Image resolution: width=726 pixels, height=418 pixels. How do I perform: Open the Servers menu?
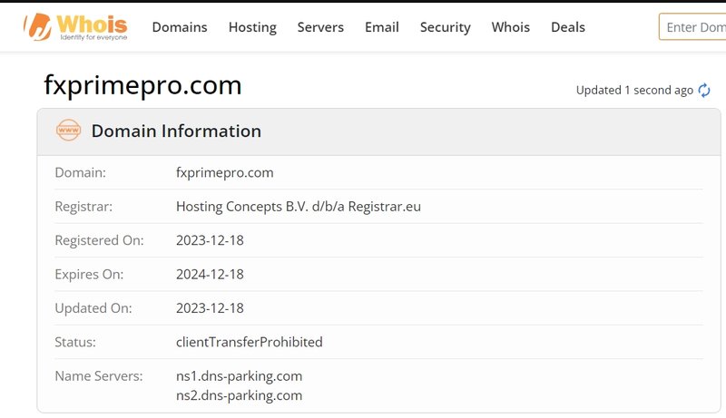click(x=320, y=27)
